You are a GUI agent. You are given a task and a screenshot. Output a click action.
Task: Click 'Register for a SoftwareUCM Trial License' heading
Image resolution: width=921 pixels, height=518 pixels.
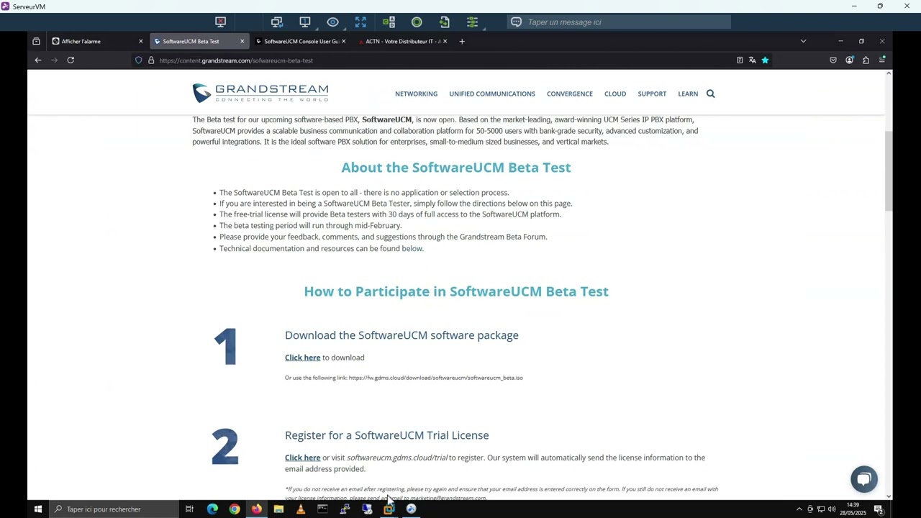click(387, 435)
